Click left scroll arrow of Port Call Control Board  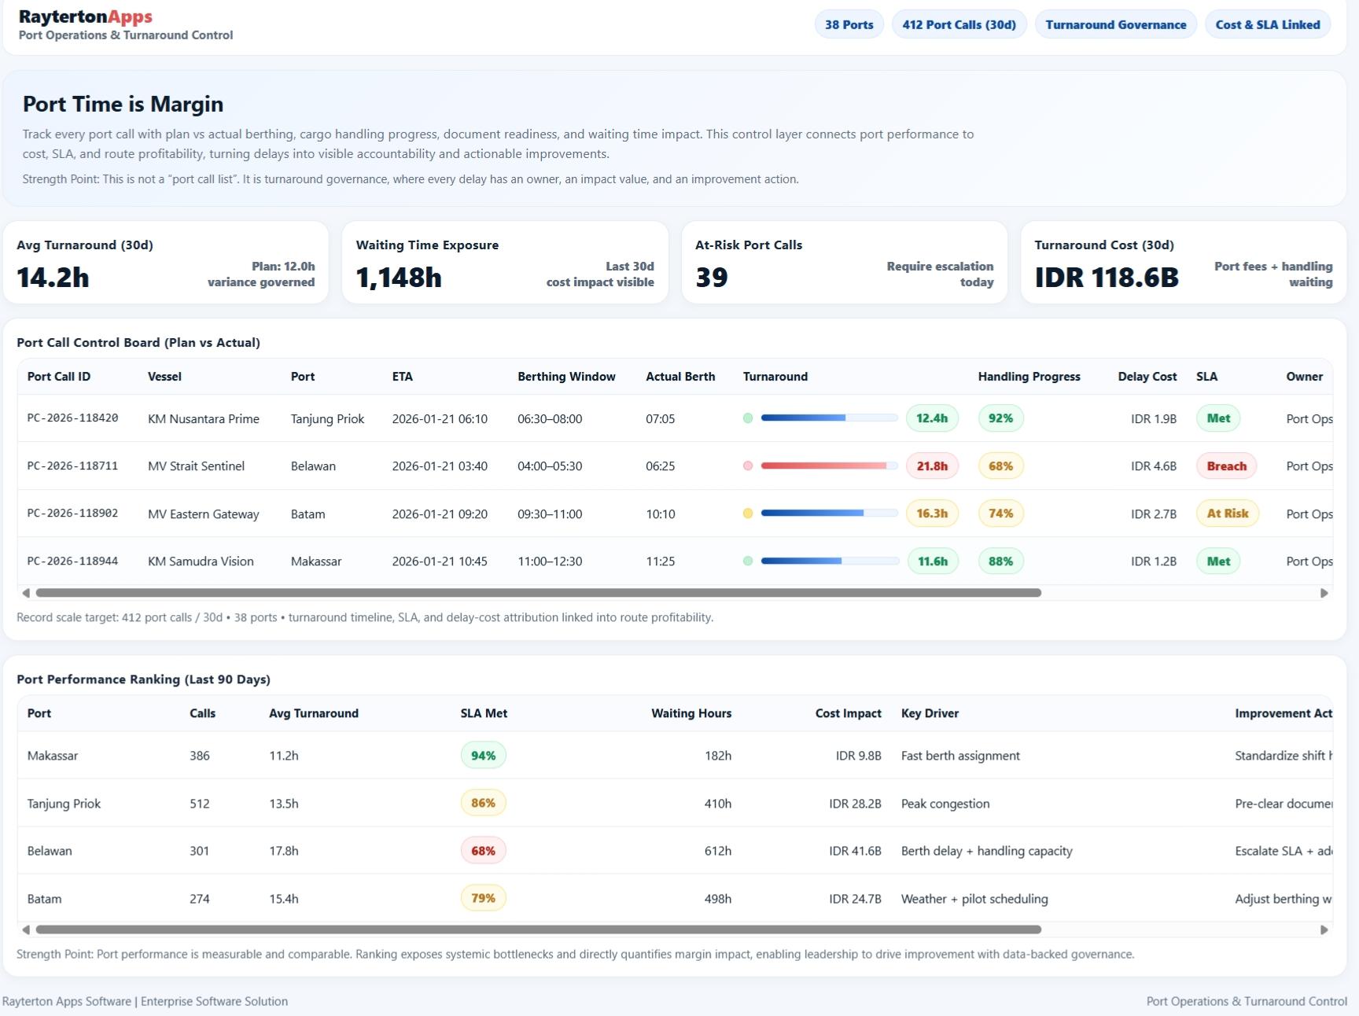pyautogui.click(x=26, y=593)
